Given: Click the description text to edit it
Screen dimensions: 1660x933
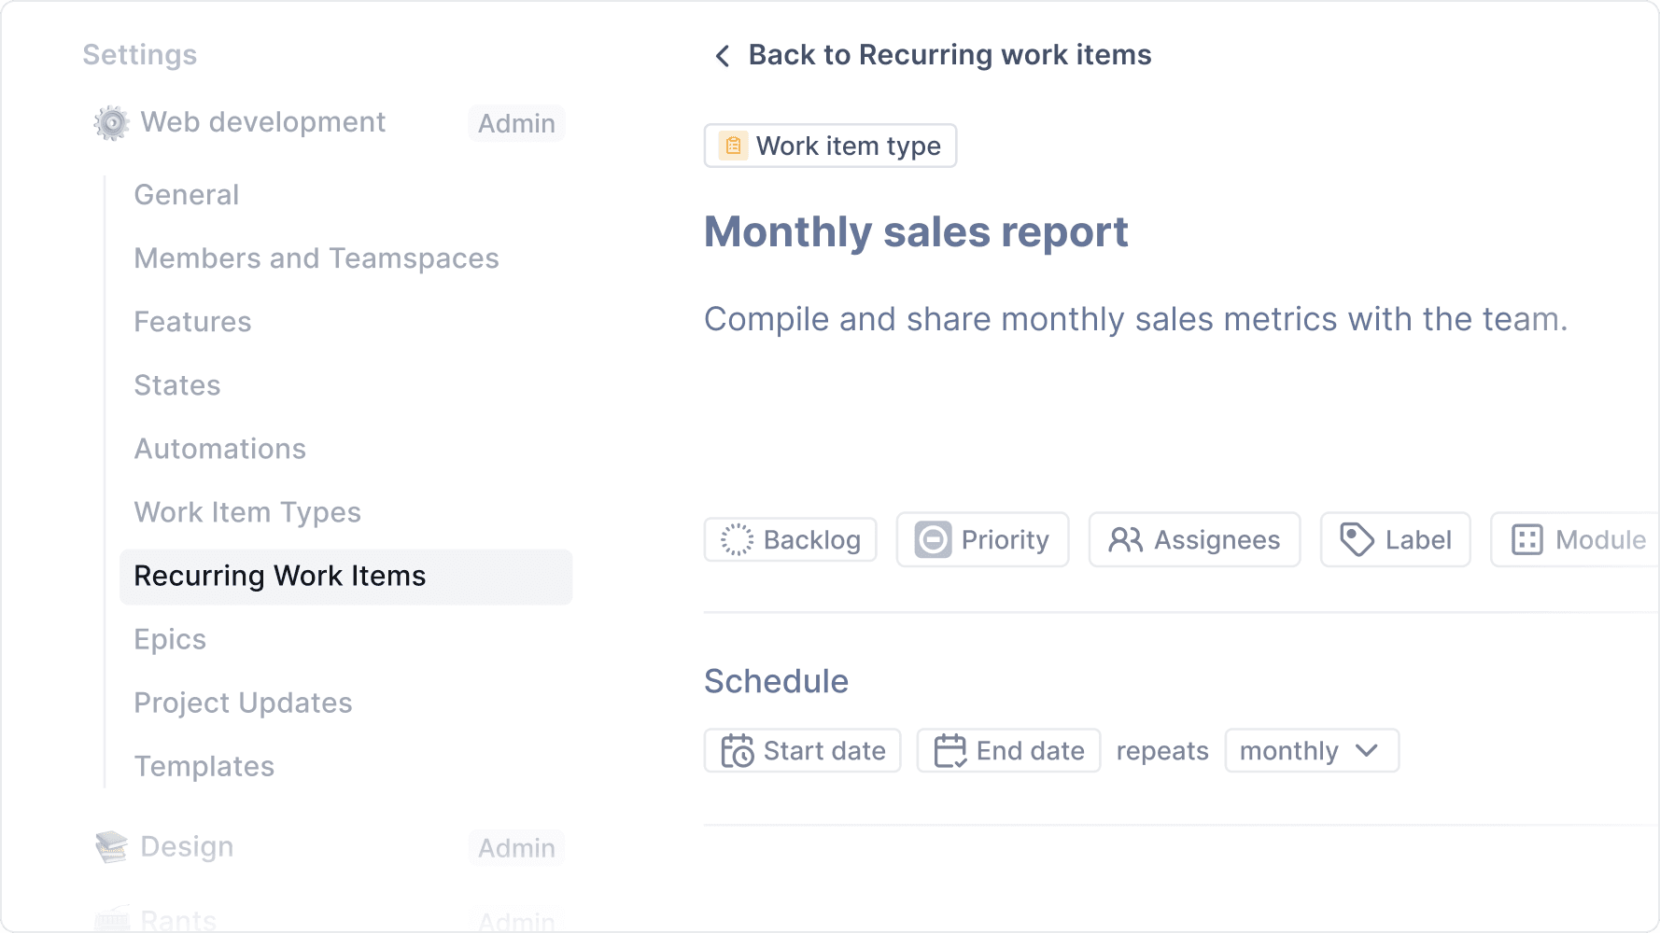Looking at the screenshot, I should pyautogui.click(x=1135, y=319).
